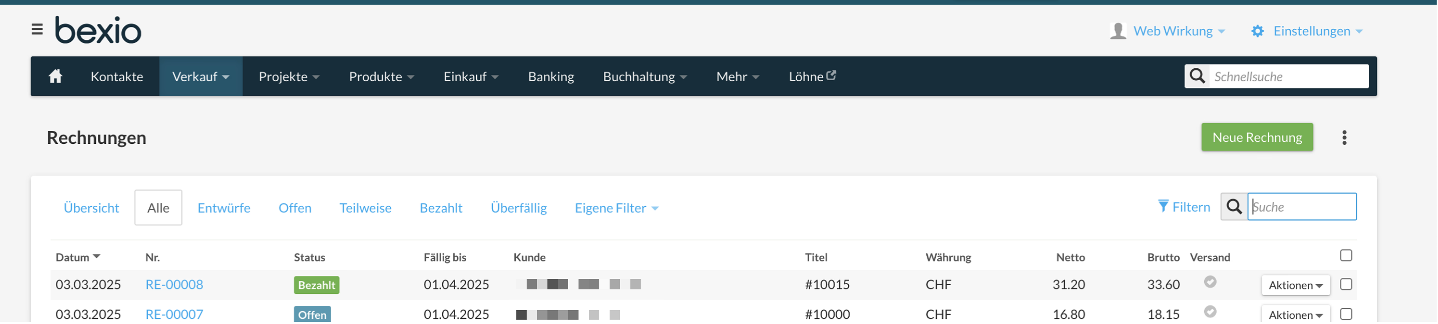Click the Nr. column header
Screen dimensions: 1438x324
(152, 258)
